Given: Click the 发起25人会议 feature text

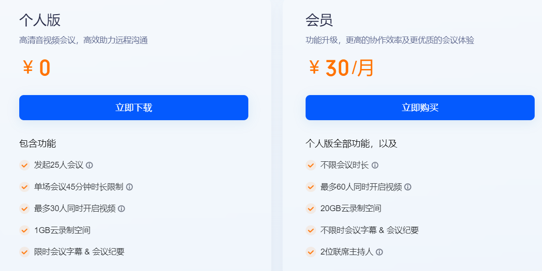Looking at the screenshot, I should pyautogui.click(x=59, y=165).
